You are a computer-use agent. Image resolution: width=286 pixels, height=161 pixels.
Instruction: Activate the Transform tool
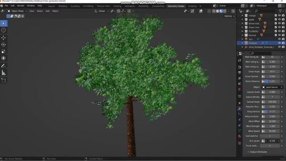(x=4, y=58)
